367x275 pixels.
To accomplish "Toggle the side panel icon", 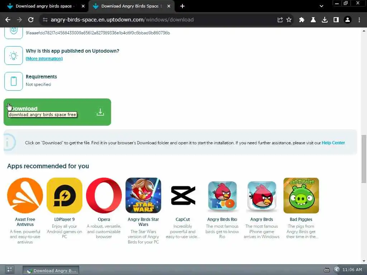I will click(x=336, y=20).
